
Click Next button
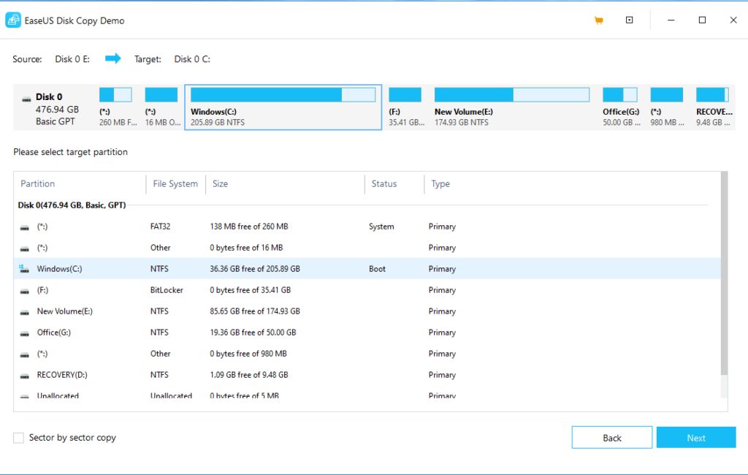click(x=696, y=437)
